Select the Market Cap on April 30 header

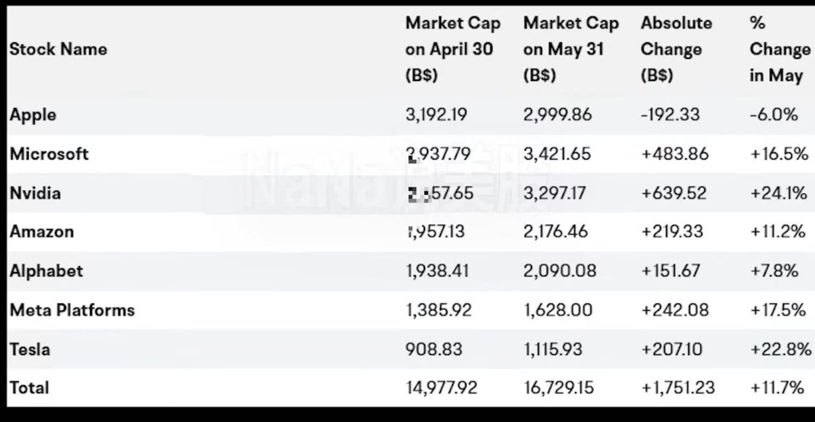click(x=453, y=49)
